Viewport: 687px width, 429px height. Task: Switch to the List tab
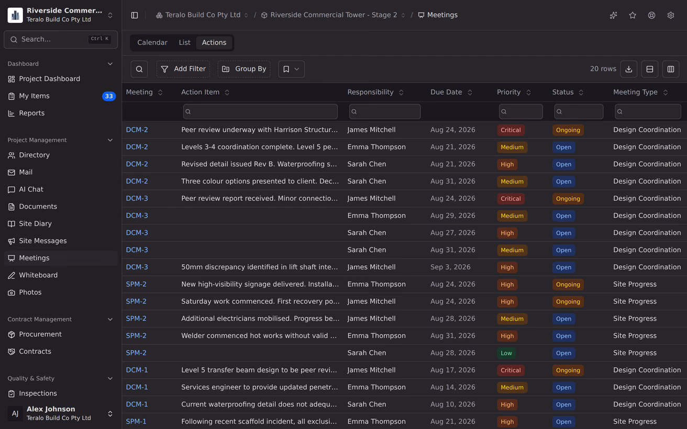click(184, 43)
